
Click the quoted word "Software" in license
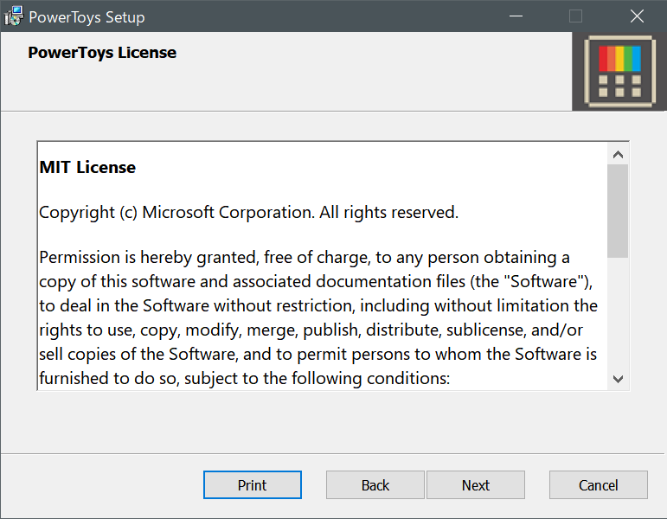tap(545, 282)
